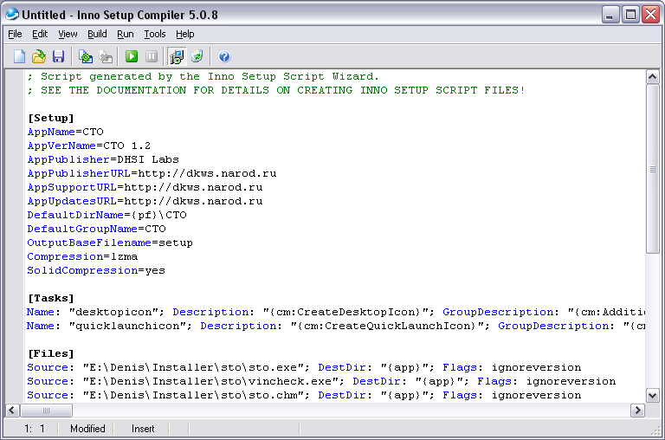Open the View menu

point(68,34)
